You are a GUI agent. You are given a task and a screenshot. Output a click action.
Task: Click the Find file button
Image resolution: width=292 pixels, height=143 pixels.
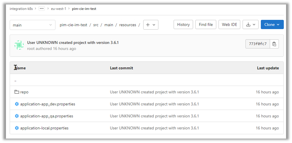point(206,25)
